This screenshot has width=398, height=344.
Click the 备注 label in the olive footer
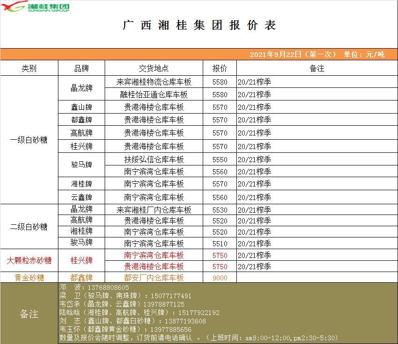coord(29,314)
